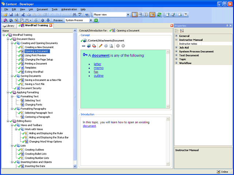Switch to the Library tab
Viewport: 234px width, 175px height.
coord(9,26)
